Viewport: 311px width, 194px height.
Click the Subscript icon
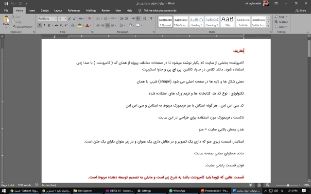62,25
